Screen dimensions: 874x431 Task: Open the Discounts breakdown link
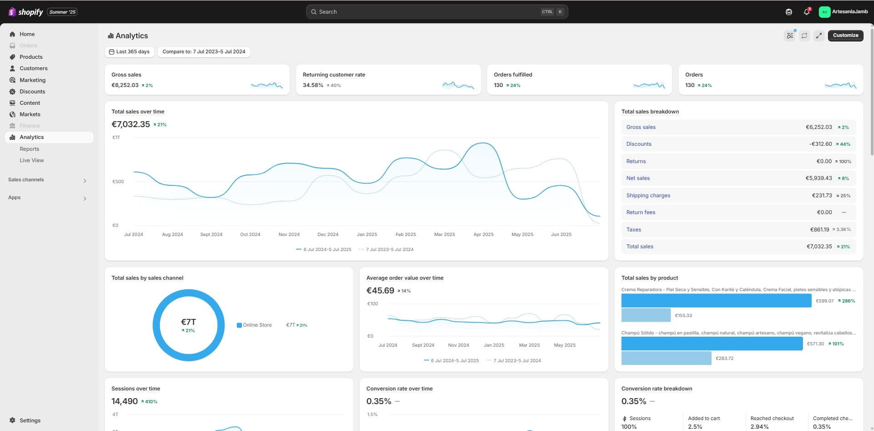639,144
